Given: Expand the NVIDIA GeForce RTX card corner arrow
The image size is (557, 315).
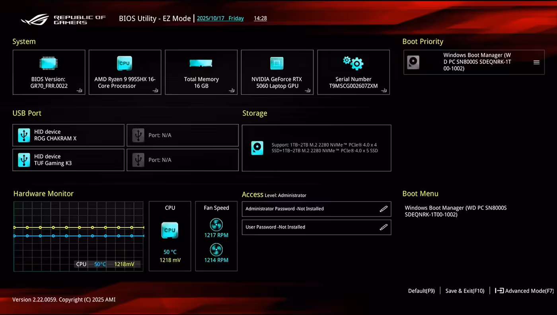Looking at the screenshot, I should click(308, 90).
